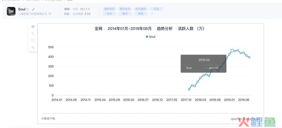Select the 通讯社交 tag

109,9
